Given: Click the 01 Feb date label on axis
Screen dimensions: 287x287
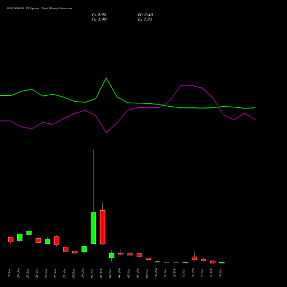Looking at the screenshot, I should [x=92, y=273].
